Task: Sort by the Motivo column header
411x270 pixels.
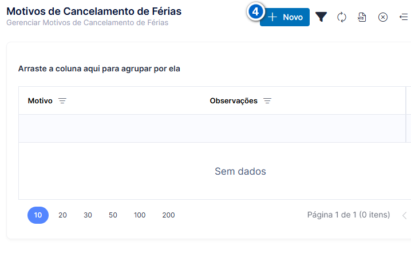Action: [40, 101]
